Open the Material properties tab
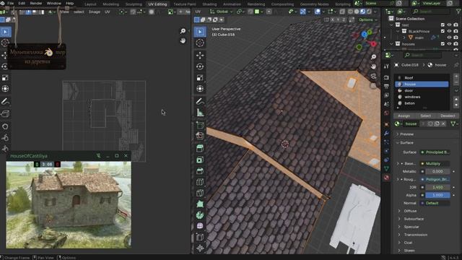The width and height of the screenshot is (462, 260). pyautogui.click(x=386, y=178)
